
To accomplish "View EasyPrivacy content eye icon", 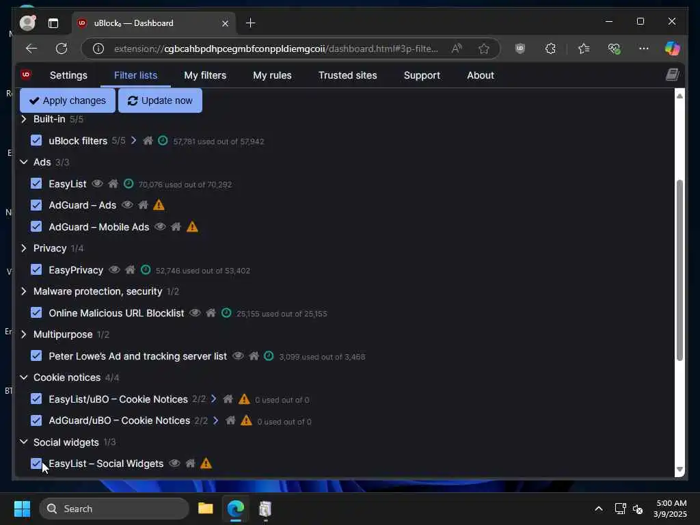I will 114,269.
